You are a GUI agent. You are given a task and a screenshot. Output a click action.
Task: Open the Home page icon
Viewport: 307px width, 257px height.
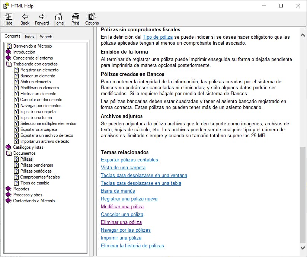(x=58, y=17)
